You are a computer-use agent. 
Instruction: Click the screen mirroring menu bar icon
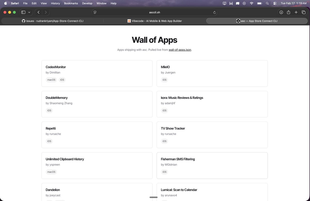[224, 3]
